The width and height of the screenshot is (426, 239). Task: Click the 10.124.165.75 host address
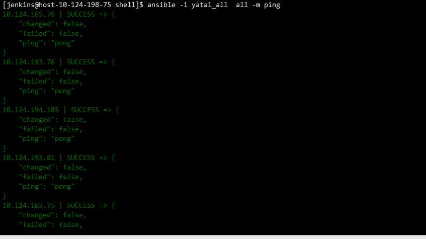click(x=29, y=206)
